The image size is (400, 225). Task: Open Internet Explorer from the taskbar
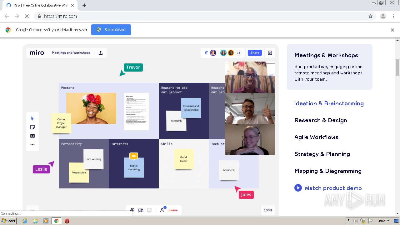point(25,221)
